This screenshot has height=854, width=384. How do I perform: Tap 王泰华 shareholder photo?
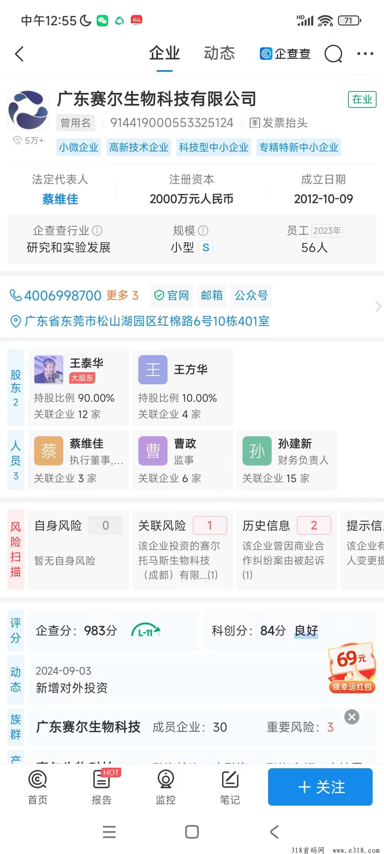point(49,369)
